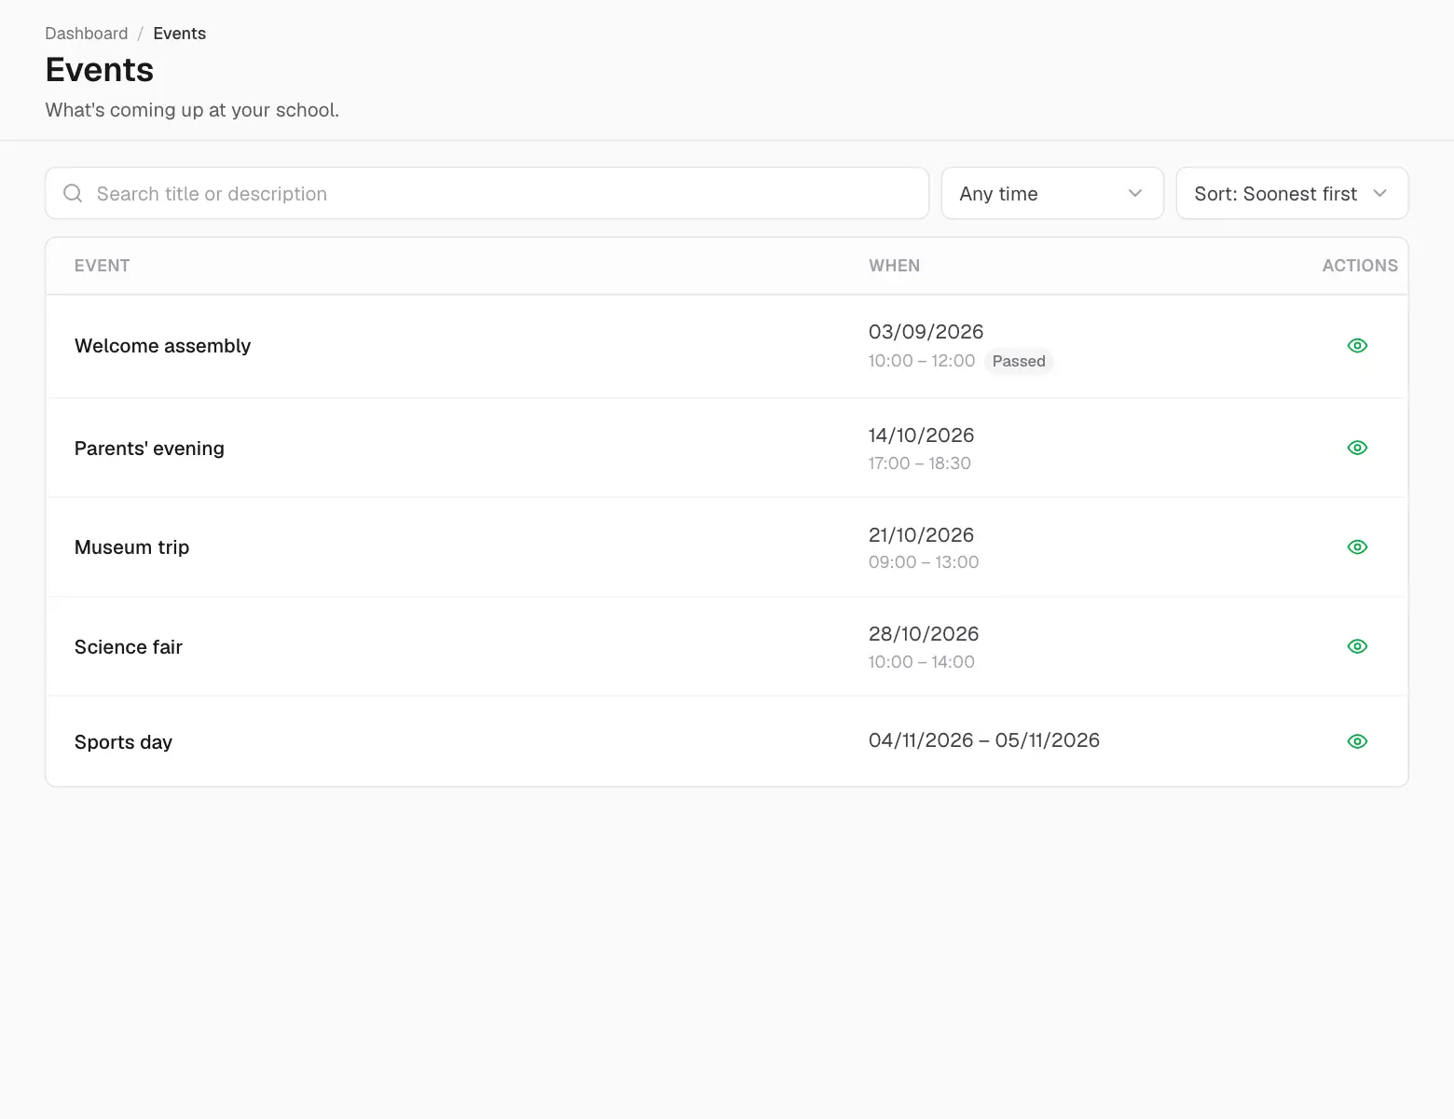
Task: Click the time 10:00 – 14:00
Action: (921, 662)
